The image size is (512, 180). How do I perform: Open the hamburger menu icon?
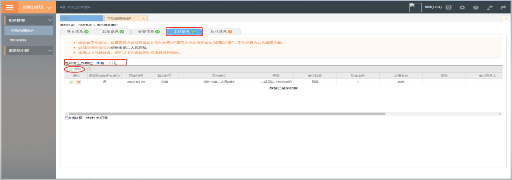tap(9, 7)
